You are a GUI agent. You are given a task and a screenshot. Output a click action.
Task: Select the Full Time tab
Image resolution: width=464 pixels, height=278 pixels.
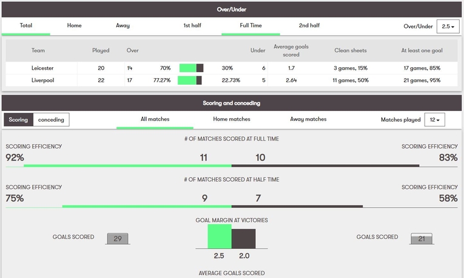coord(250,26)
